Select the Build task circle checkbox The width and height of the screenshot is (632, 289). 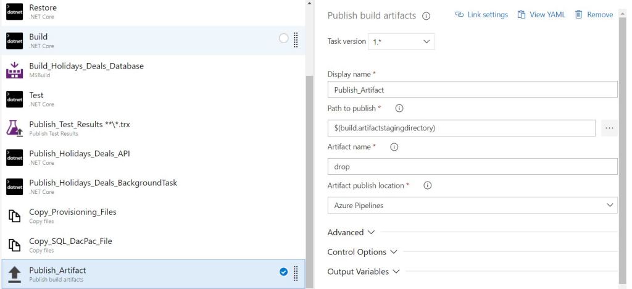click(283, 38)
